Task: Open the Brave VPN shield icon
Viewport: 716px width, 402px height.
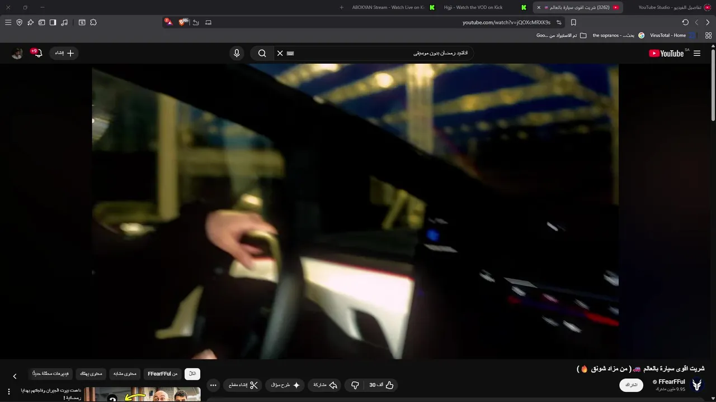Action: coord(20,22)
